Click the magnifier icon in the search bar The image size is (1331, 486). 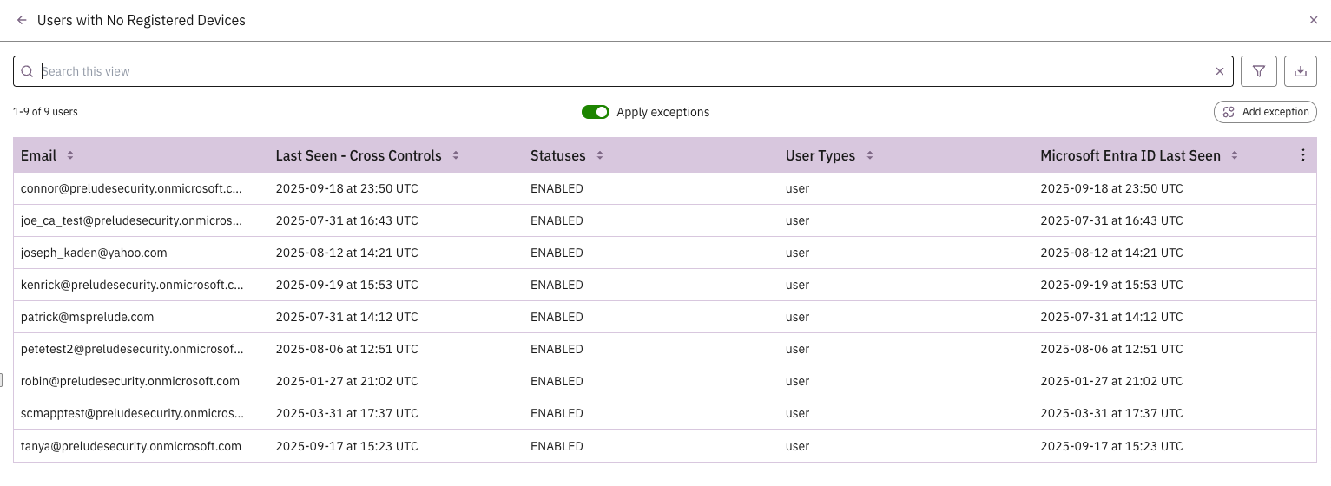[28, 71]
